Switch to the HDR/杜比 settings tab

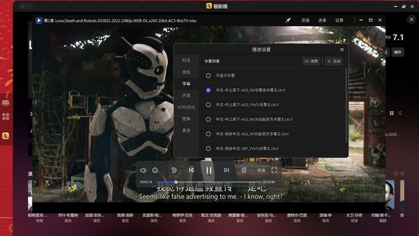pos(186,107)
